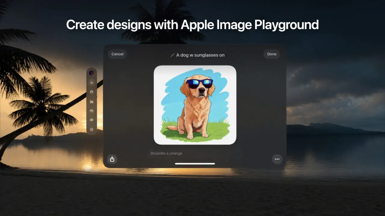The height and width of the screenshot is (216, 385).
Task: Select the folder icon in the sidebar
Action: pos(92,101)
